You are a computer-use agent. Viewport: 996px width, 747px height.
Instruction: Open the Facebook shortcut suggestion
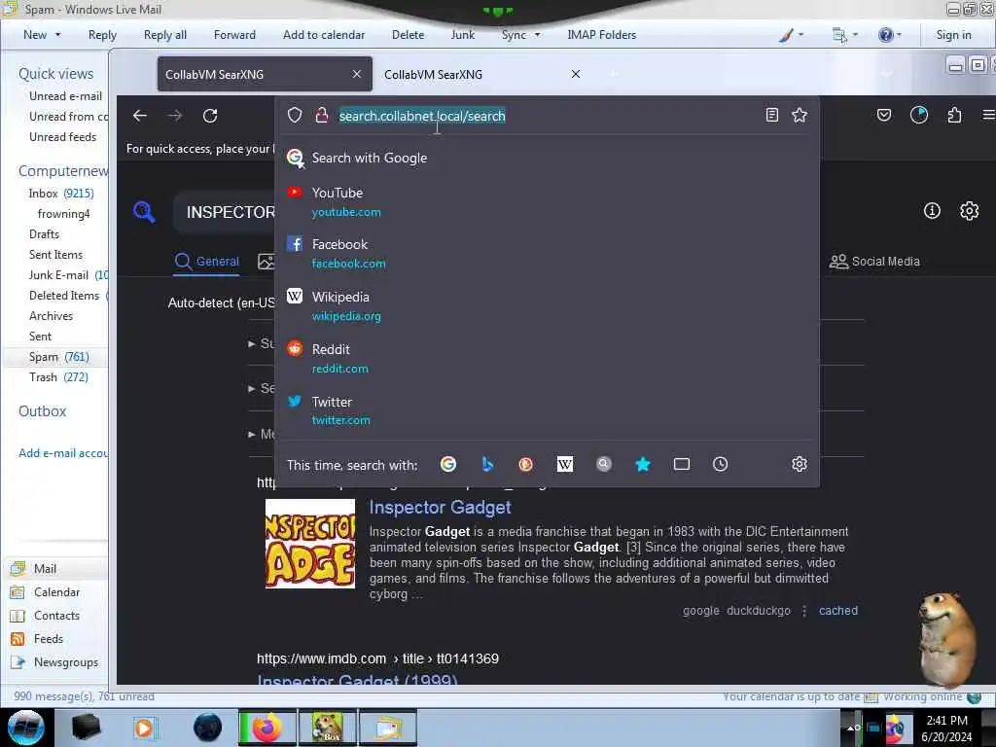pyautogui.click(x=547, y=254)
